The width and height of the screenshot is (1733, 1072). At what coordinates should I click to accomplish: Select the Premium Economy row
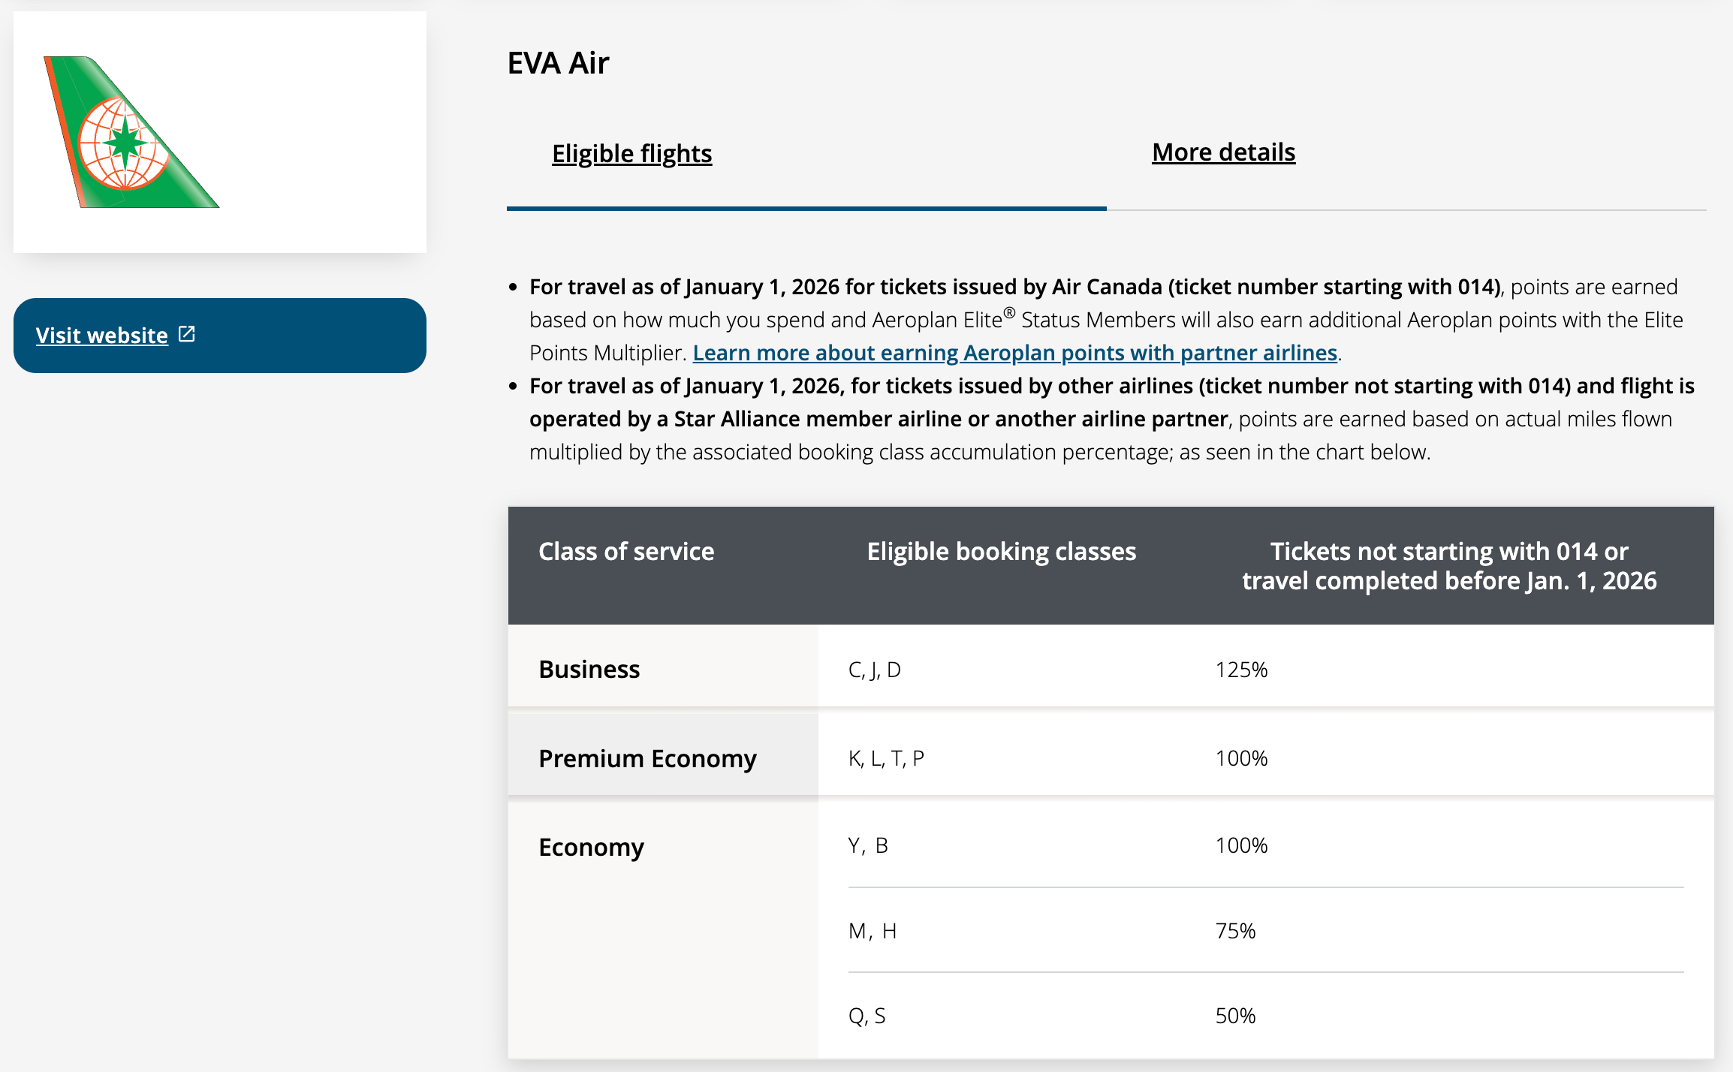pos(647,757)
